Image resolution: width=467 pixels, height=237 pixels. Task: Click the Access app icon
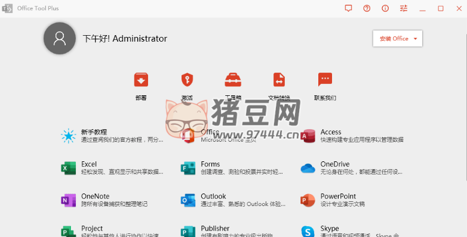coord(308,136)
